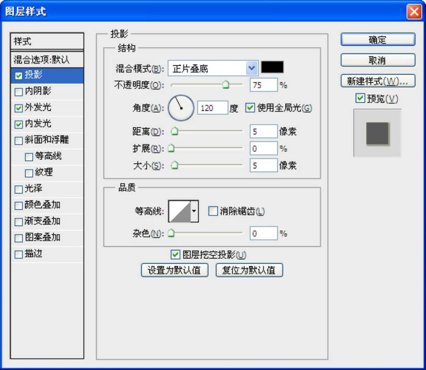Disable the 预览 preview checkbox

pyautogui.click(x=360, y=99)
